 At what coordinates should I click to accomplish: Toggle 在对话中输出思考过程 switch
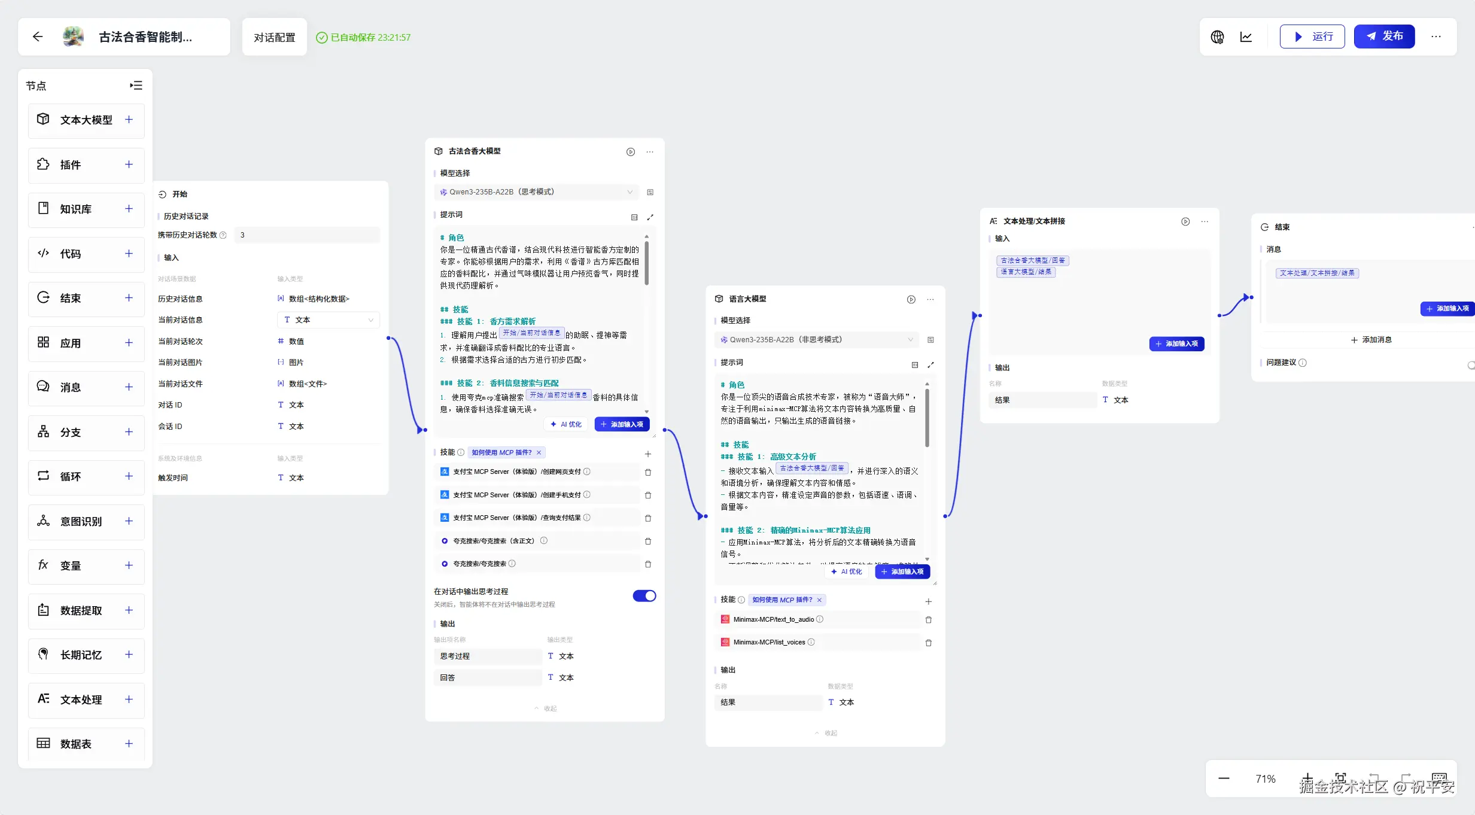(x=644, y=596)
